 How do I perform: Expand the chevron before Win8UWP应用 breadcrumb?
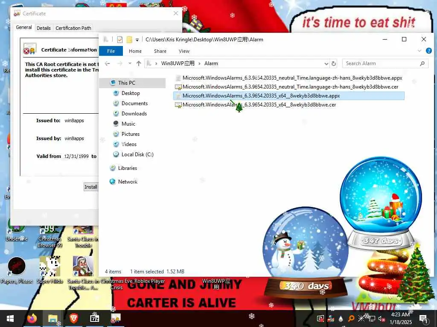156,64
